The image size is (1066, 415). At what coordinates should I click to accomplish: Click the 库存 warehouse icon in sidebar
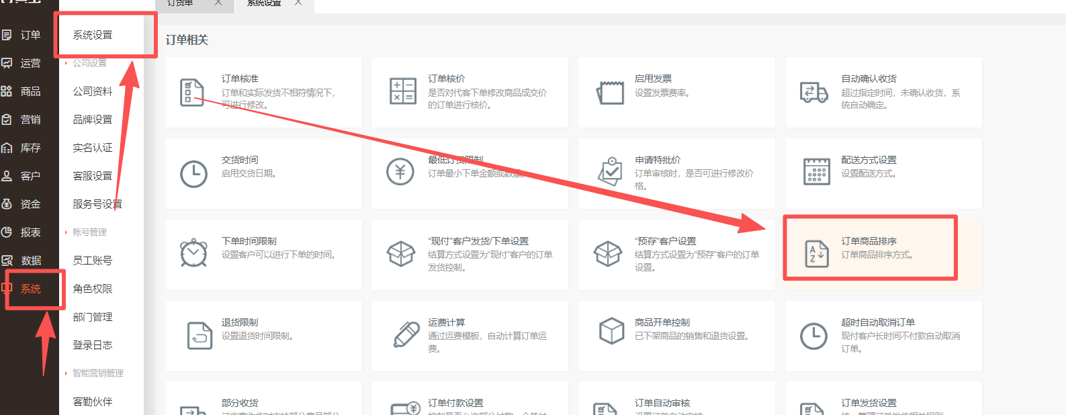tap(7, 148)
